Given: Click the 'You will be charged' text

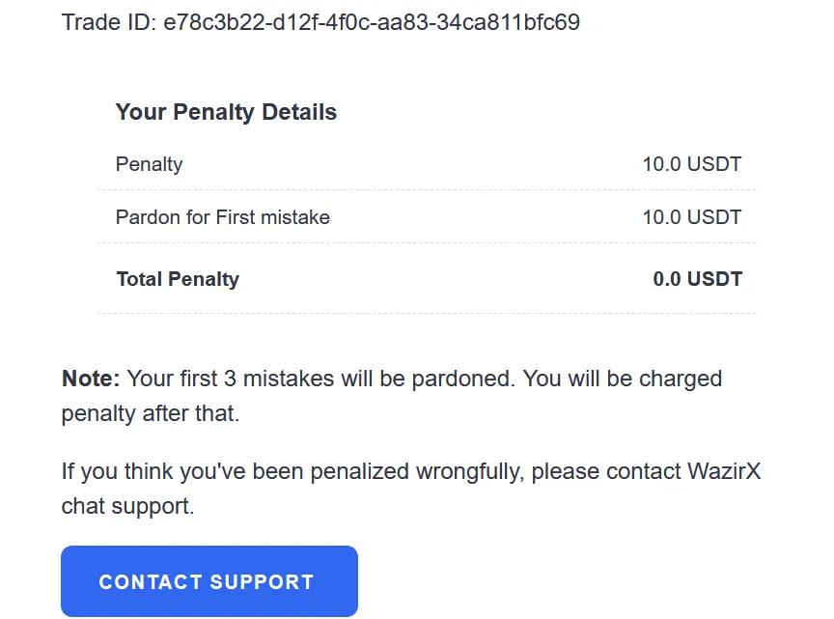Looking at the screenshot, I should pyautogui.click(x=623, y=379).
